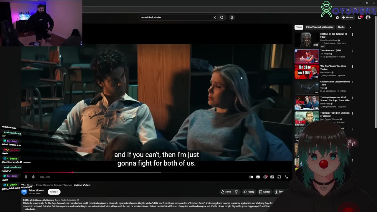Open the Taunt Fortress 2 [SFM] thumbnail

coord(307,56)
